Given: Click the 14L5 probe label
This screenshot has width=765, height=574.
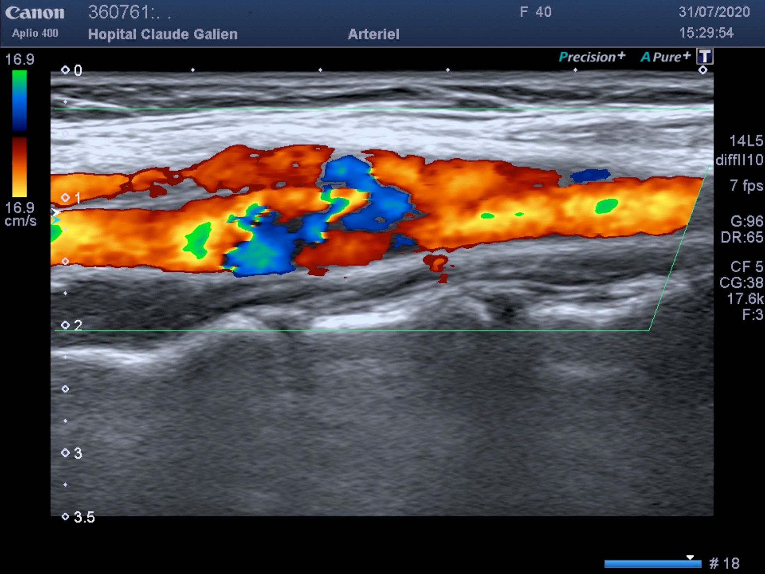Looking at the screenshot, I should 746,141.
